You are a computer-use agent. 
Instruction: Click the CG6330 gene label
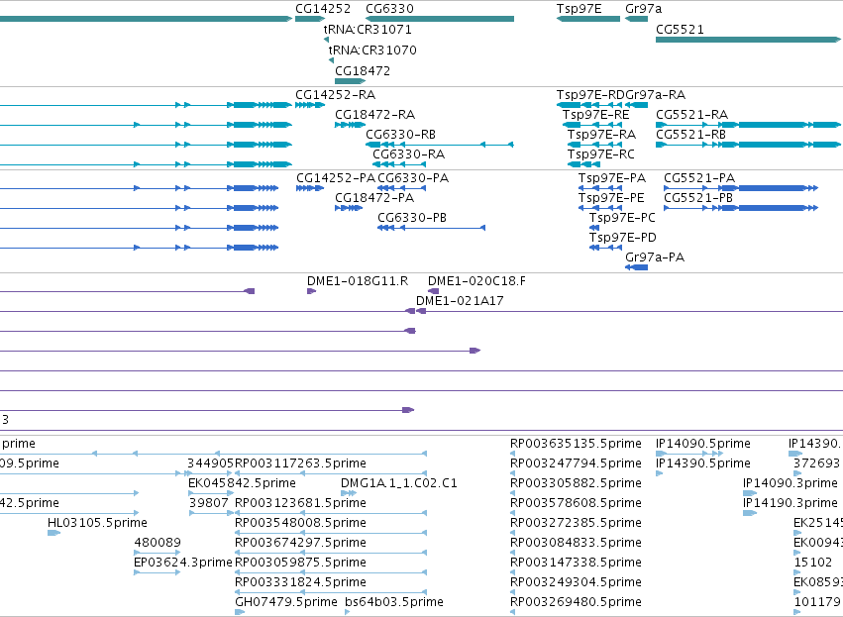click(x=389, y=9)
